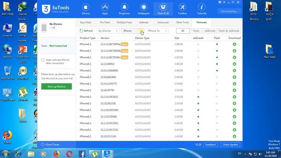Download firmware 11.4.1(15G77)
This screenshot has height=158, width=281.
(234, 84)
